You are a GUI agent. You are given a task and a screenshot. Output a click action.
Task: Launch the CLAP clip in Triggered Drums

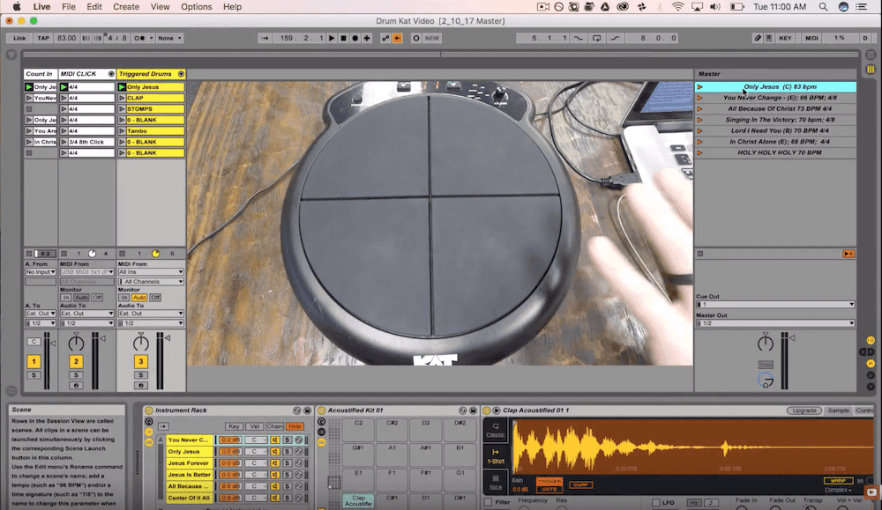pyautogui.click(x=122, y=98)
